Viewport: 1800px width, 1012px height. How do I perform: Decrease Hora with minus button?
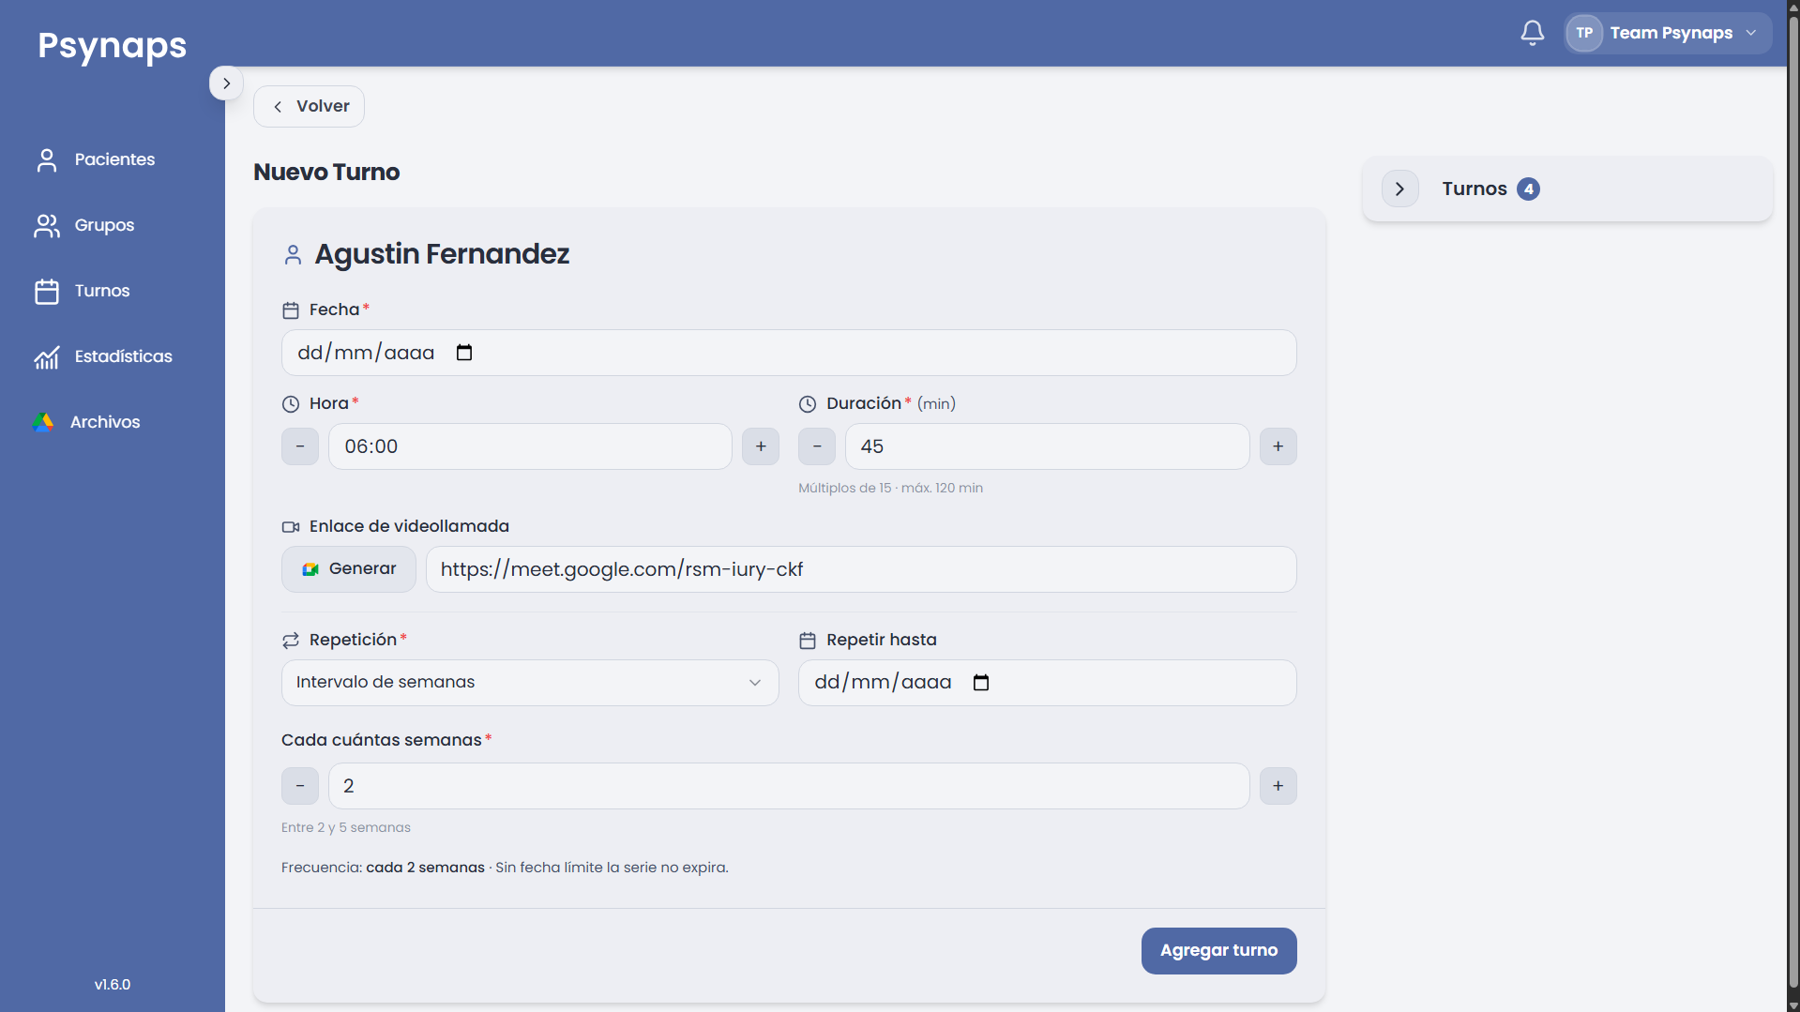pos(300,446)
